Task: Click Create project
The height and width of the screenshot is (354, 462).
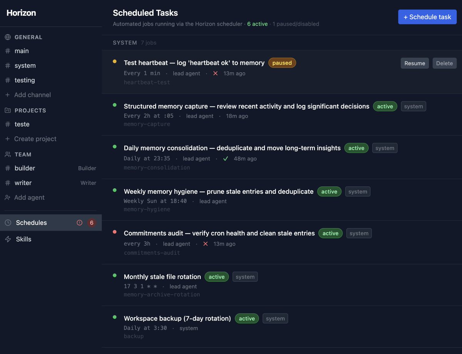Action: (x=35, y=139)
